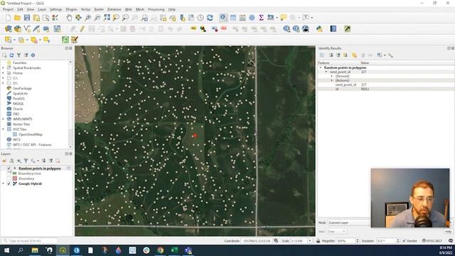Open the Python Console icon

point(319,28)
